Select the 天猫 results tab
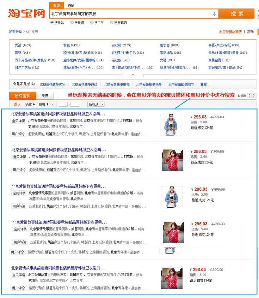This screenshot has height=298, width=259. 45,96
